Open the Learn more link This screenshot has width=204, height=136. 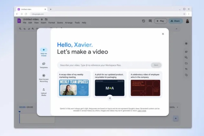pyautogui.click(x=142, y=111)
